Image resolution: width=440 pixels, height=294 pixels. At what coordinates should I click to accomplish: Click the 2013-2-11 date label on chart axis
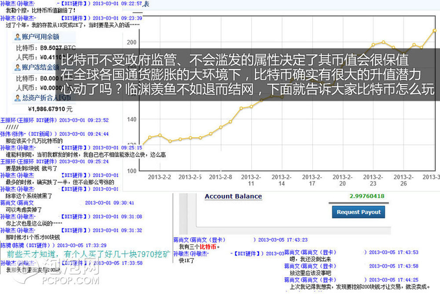click(x=251, y=180)
